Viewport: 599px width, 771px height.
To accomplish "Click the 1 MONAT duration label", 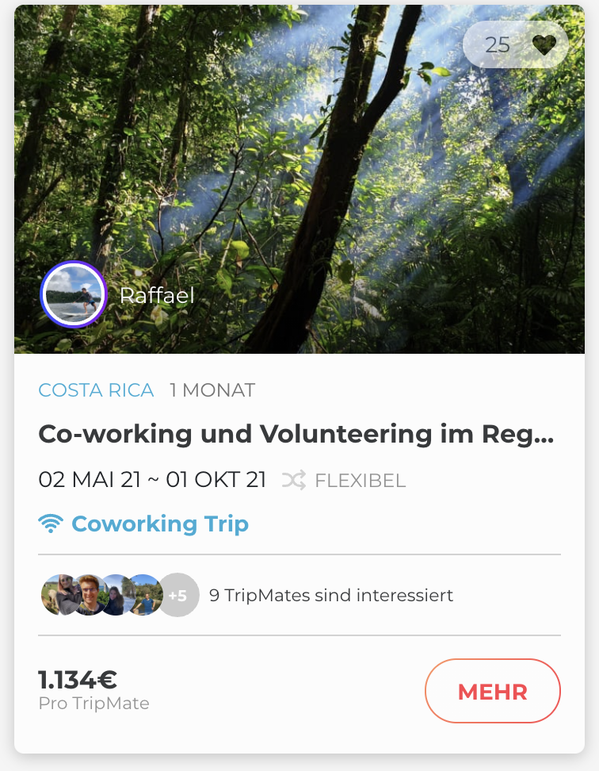I will [212, 390].
